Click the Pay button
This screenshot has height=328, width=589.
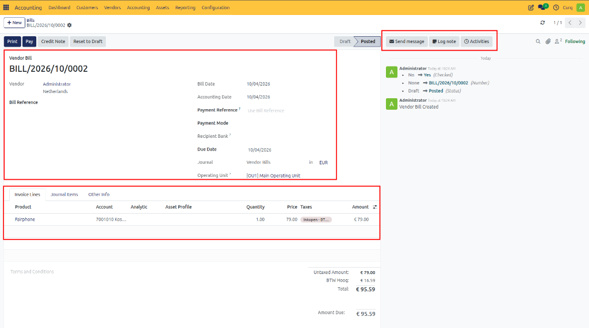point(29,41)
